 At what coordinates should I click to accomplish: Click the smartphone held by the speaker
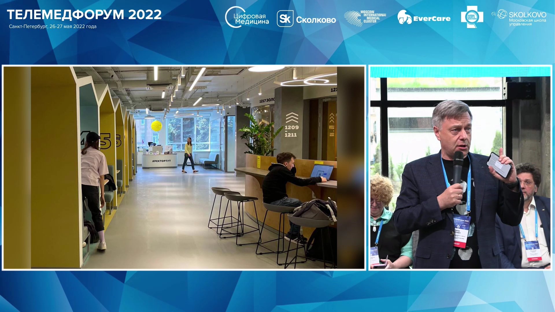point(499,165)
